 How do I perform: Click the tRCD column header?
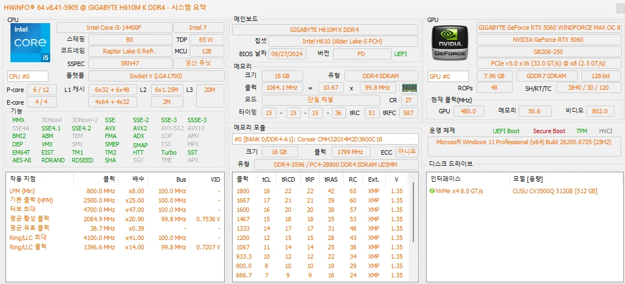pyautogui.click(x=288, y=179)
